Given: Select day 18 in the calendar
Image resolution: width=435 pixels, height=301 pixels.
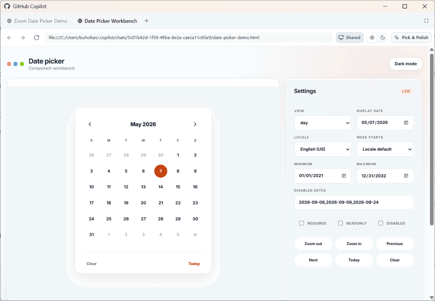Looking at the screenshot, I should tap(109, 203).
